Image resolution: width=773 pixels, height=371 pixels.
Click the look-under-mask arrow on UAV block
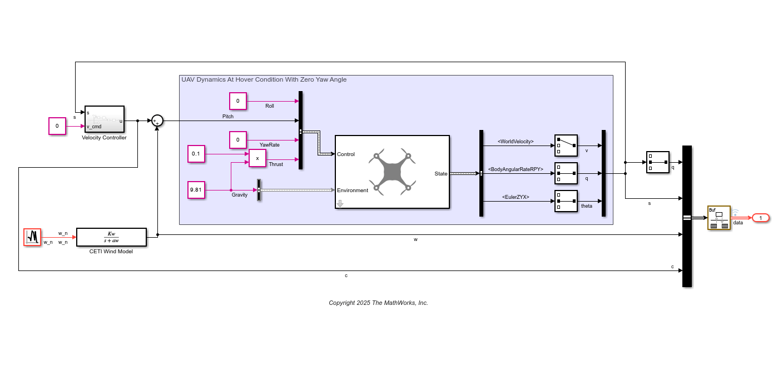pos(340,204)
